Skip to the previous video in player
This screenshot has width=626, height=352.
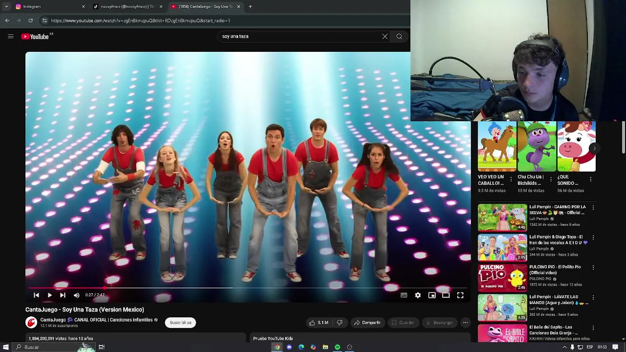36,295
